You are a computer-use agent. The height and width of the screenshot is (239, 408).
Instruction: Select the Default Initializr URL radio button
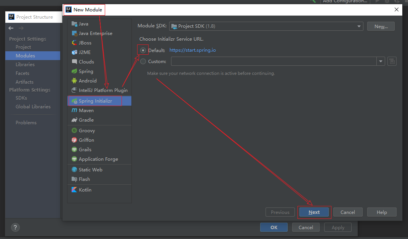pos(143,50)
